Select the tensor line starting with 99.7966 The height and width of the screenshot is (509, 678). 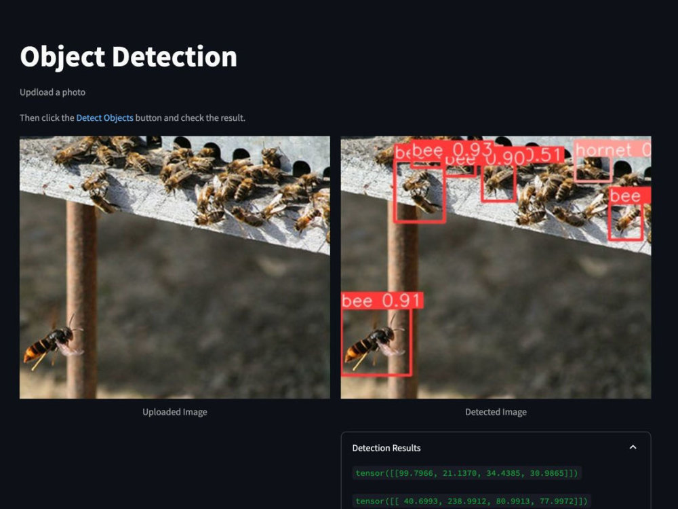466,473
